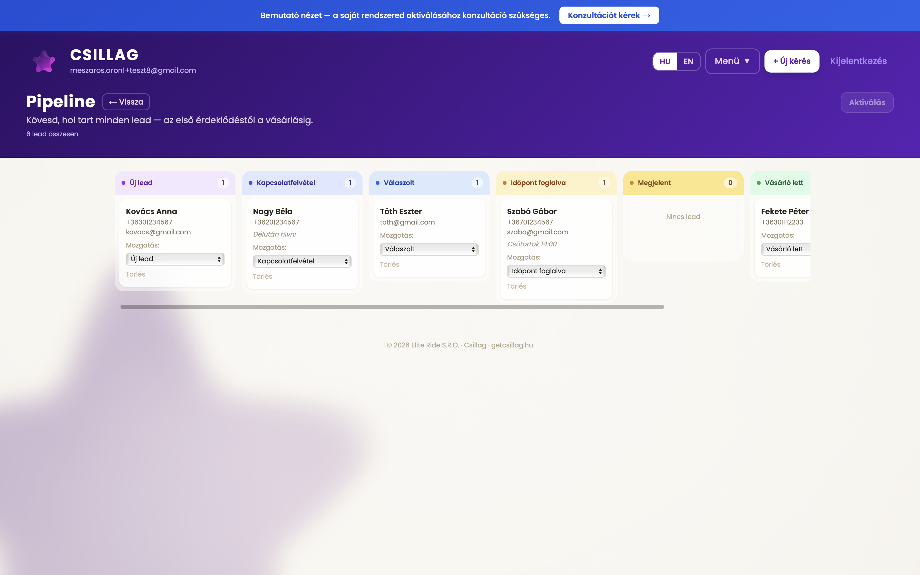Click the Időpont foglalva count badge

[x=604, y=183]
